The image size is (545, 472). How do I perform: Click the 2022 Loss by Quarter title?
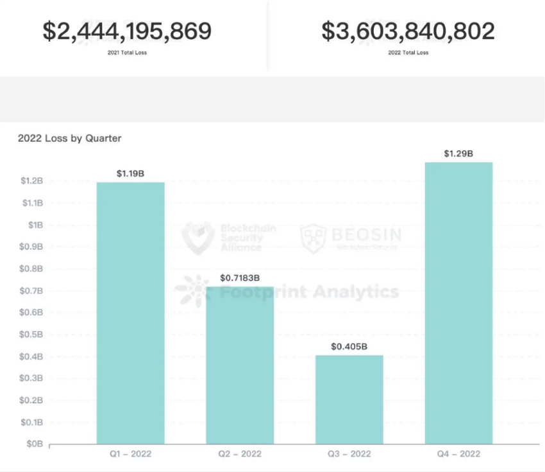(69, 138)
